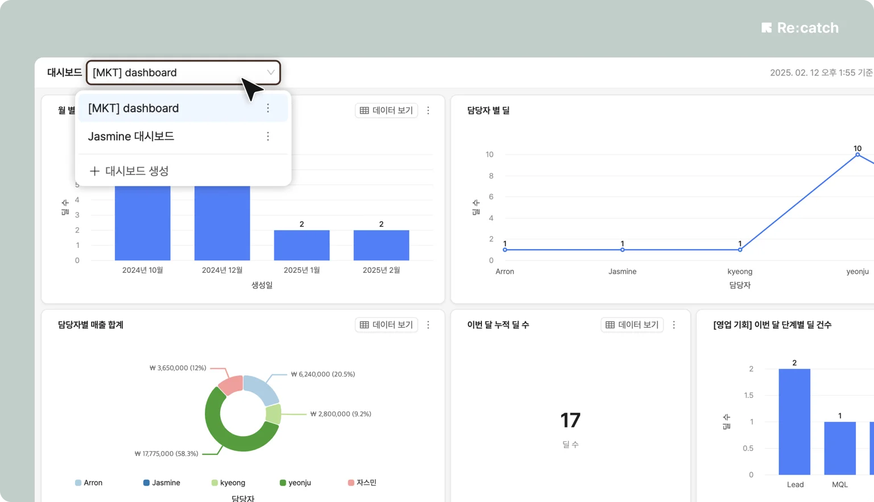Click the Re:catch logo
The height and width of the screenshot is (502, 874).
coord(800,28)
